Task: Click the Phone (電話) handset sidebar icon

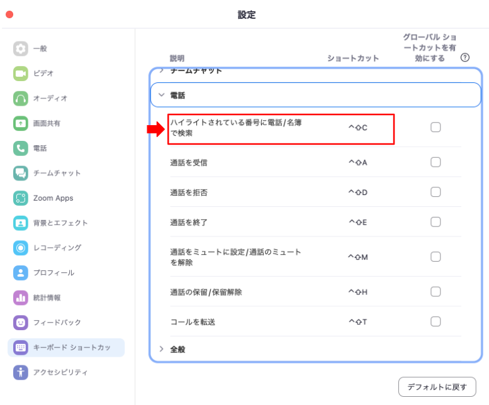Action: pyautogui.click(x=21, y=148)
